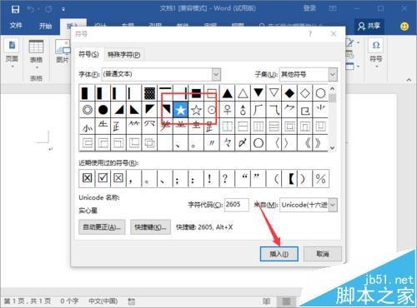Image resolution: width=417 pixels, height=308 pixels.
Task: Click the 0 个字 word count
Action: coord(69,301)
